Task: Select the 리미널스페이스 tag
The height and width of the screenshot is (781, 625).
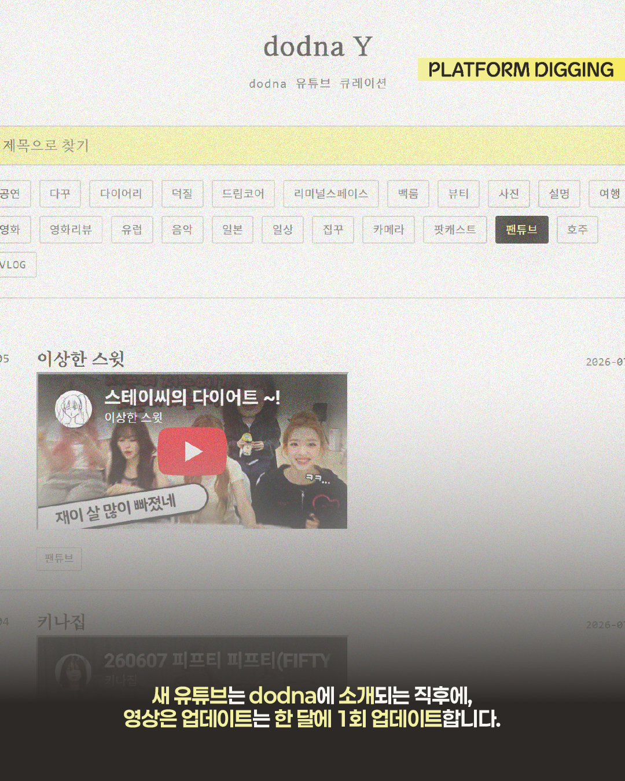Action: click(x=331, y=194)
